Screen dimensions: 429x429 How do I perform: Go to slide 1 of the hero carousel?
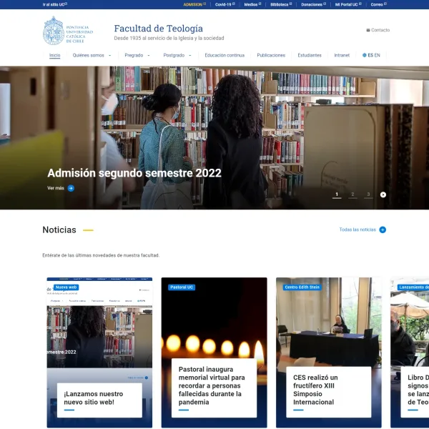coord(337,194)
